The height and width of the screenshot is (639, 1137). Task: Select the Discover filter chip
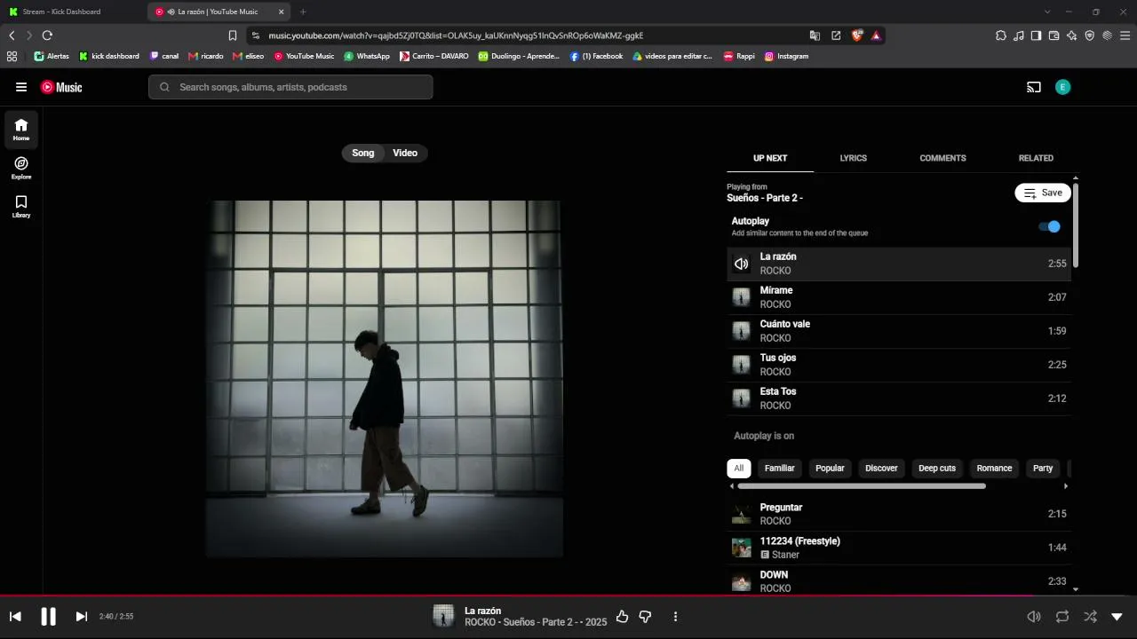pyautogui.click(x=881, y=468)
